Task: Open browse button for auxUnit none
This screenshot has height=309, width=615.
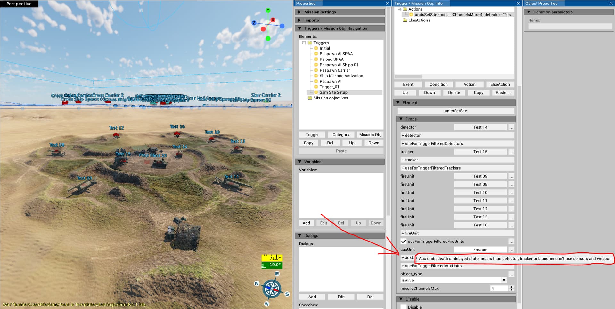Action: 511,250
